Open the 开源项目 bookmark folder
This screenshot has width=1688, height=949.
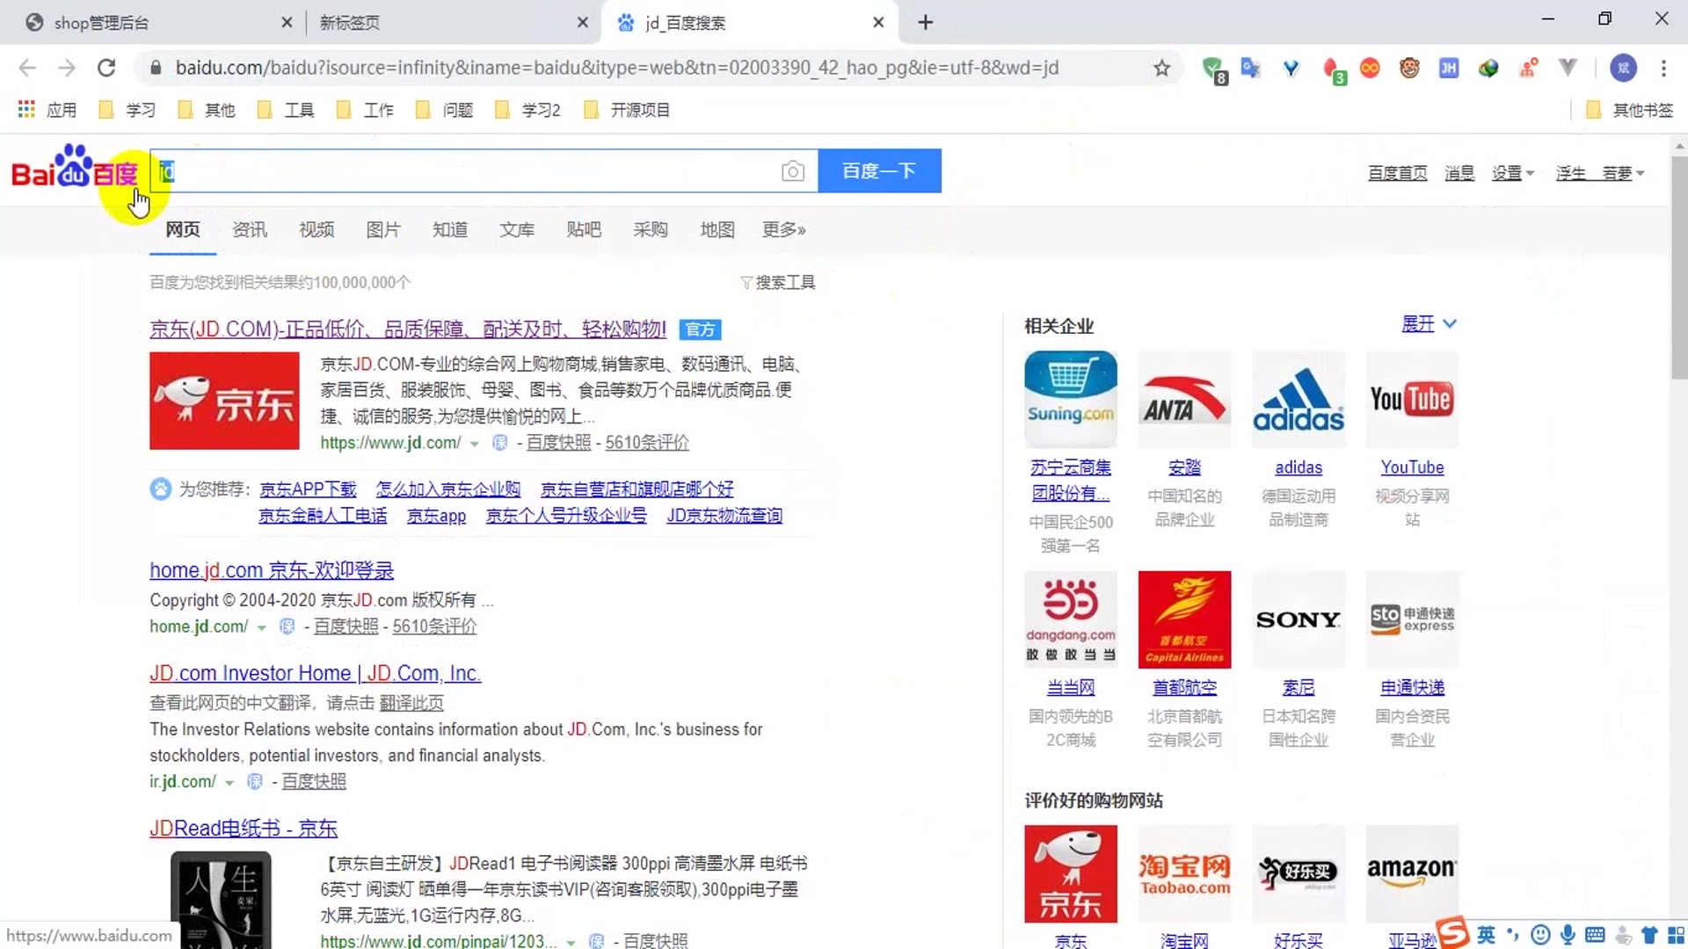coord(628,110)
